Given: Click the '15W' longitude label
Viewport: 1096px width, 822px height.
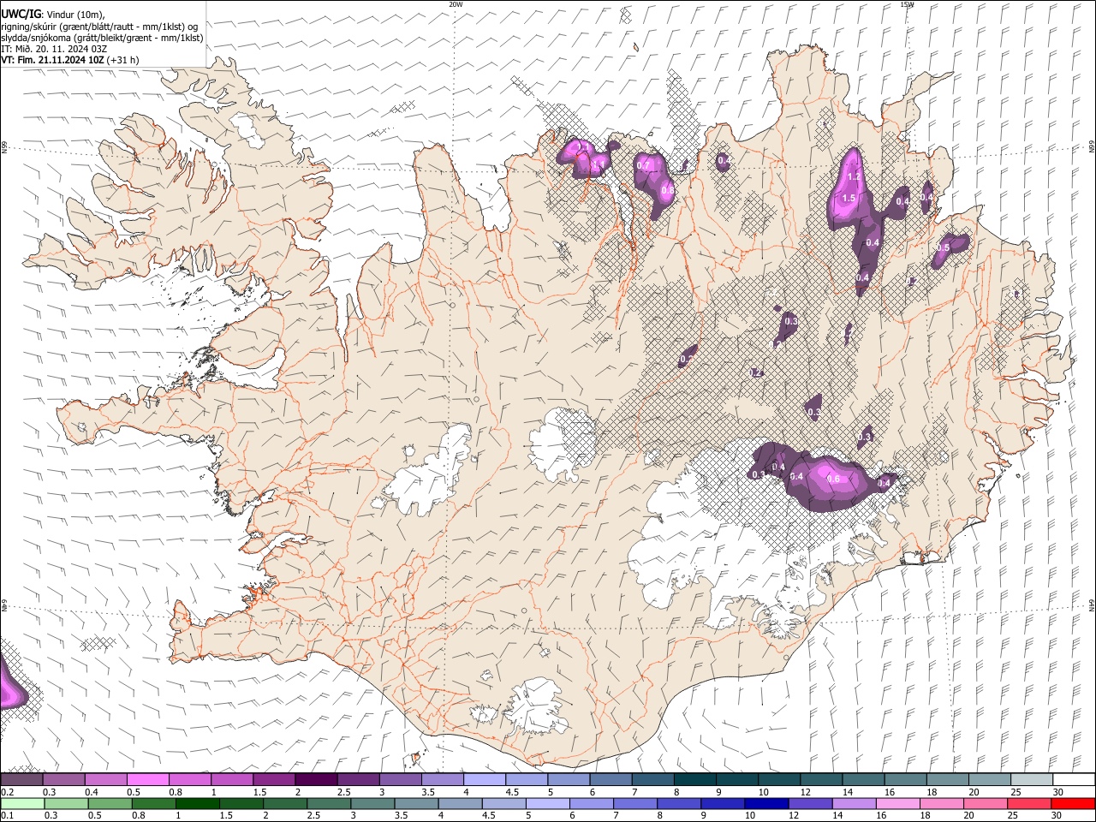Looking at the screenshot, I should (907, 4).
